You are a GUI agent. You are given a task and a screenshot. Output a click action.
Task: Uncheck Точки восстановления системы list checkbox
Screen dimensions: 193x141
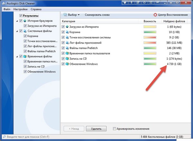(63, 37)
